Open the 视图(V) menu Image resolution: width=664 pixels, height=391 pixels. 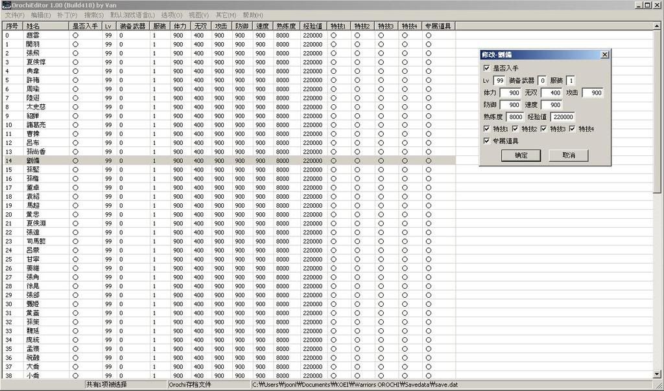199,15
